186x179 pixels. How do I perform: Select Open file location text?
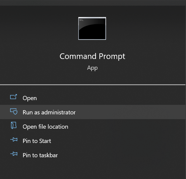click(45, 127)
